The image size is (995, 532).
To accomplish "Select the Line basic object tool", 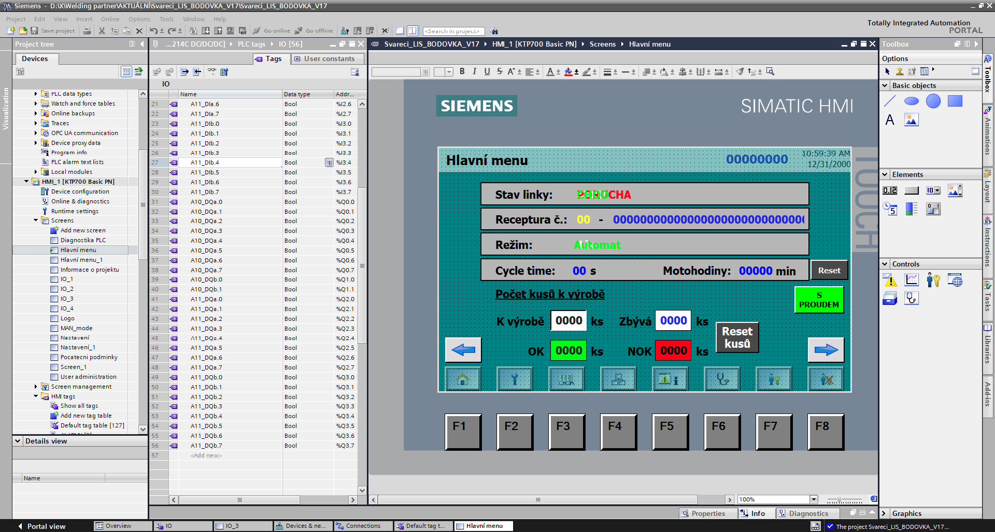I will tap(890, 101).
